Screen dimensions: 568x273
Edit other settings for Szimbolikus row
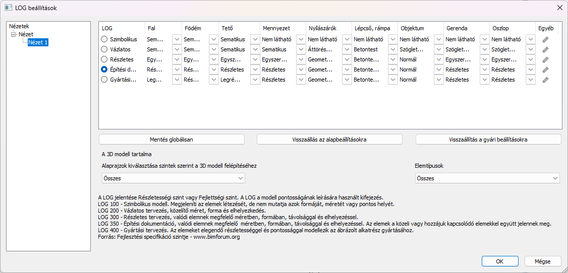545,39
